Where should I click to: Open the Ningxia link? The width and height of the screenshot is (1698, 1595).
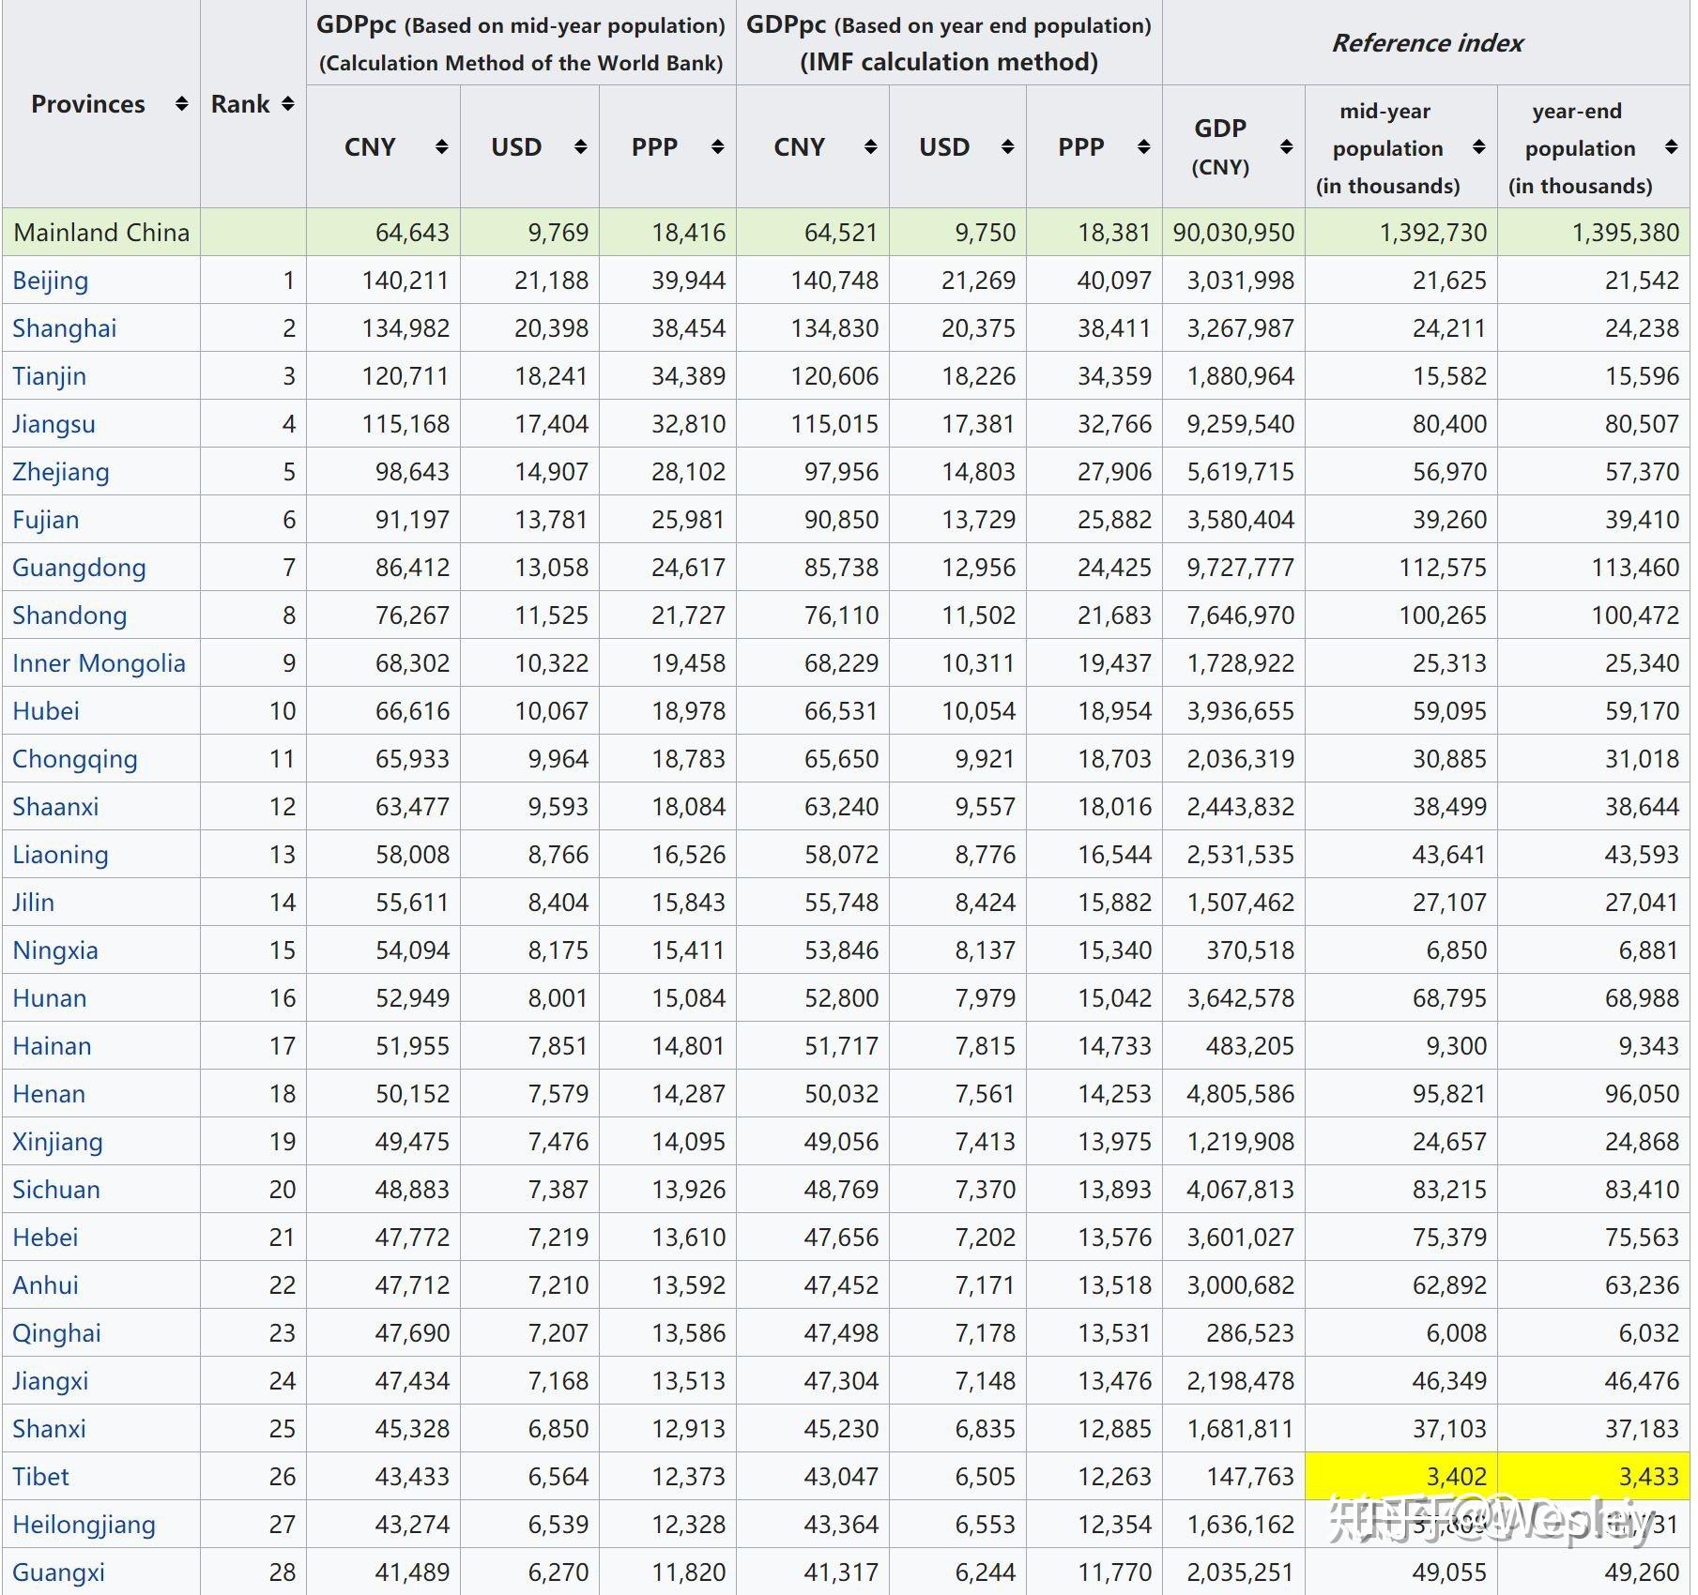(x=55, y=950)
